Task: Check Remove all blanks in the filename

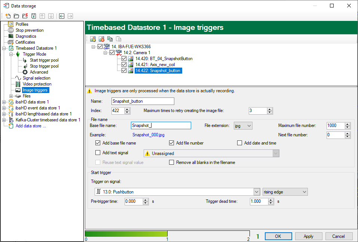Action: point(172,162)
